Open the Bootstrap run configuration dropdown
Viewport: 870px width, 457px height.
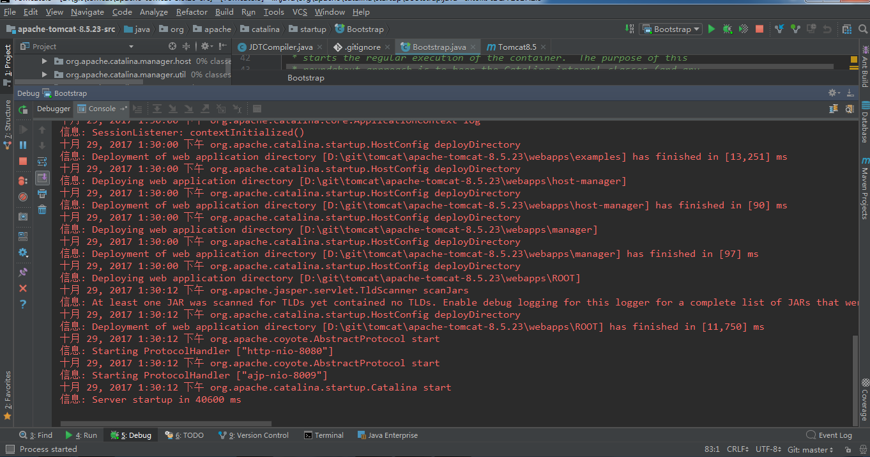[x=670, y=29]
